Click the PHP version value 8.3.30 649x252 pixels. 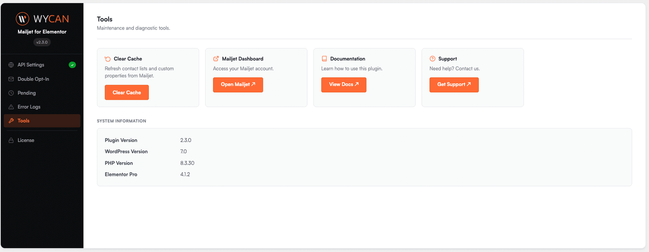tap(187, 163)
